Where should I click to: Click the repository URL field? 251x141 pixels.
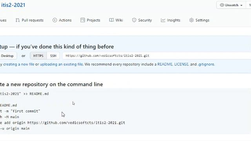(157, 56)
